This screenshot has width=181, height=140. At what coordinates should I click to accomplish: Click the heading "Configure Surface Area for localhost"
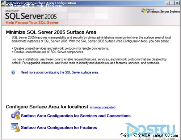pos(47,107)
